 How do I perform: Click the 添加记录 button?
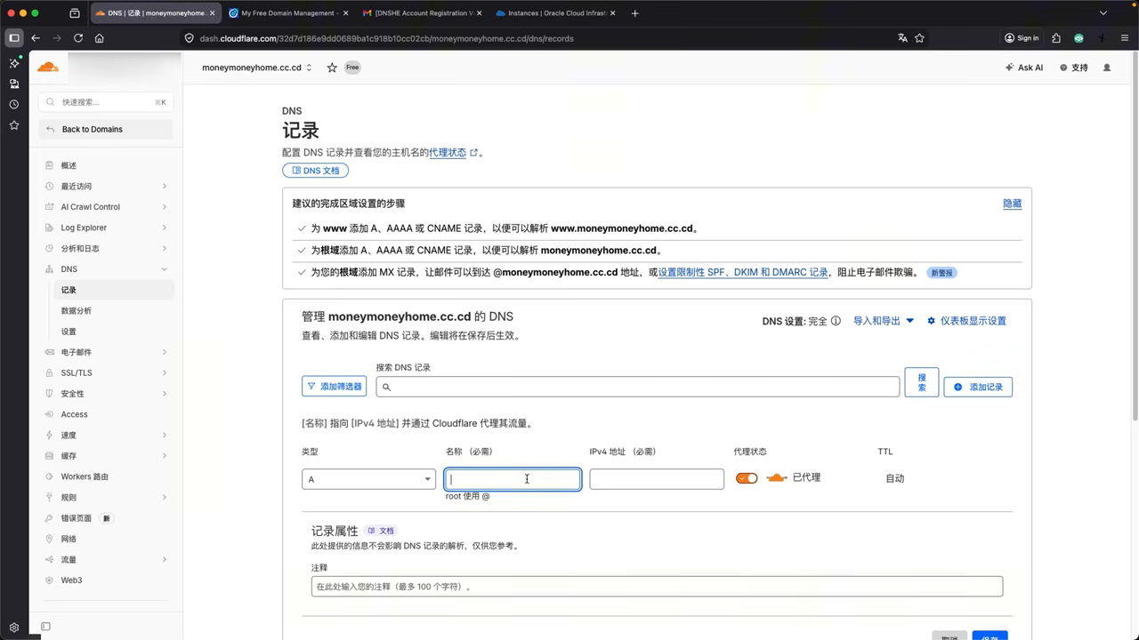point(978,387)
